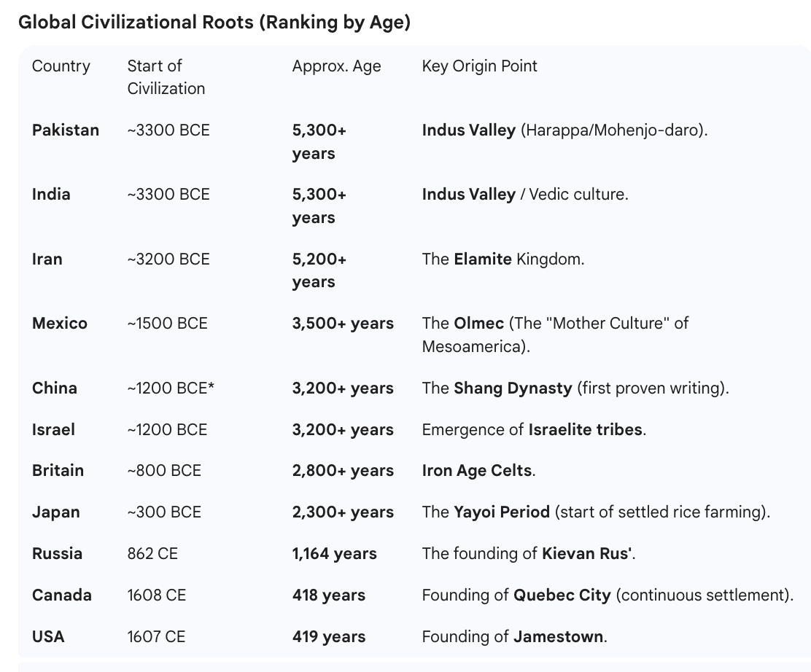The image size is (811, 672).
Task: Click the 'Key Origin Point' column header
Action: point(479,66)
